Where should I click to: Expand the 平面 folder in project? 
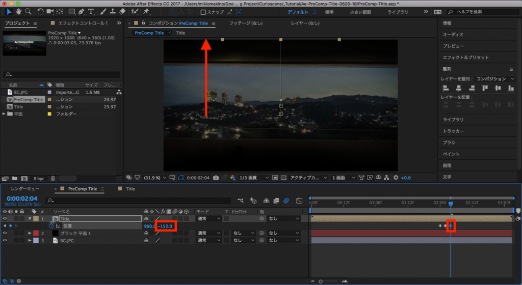(x=4, y=114)
